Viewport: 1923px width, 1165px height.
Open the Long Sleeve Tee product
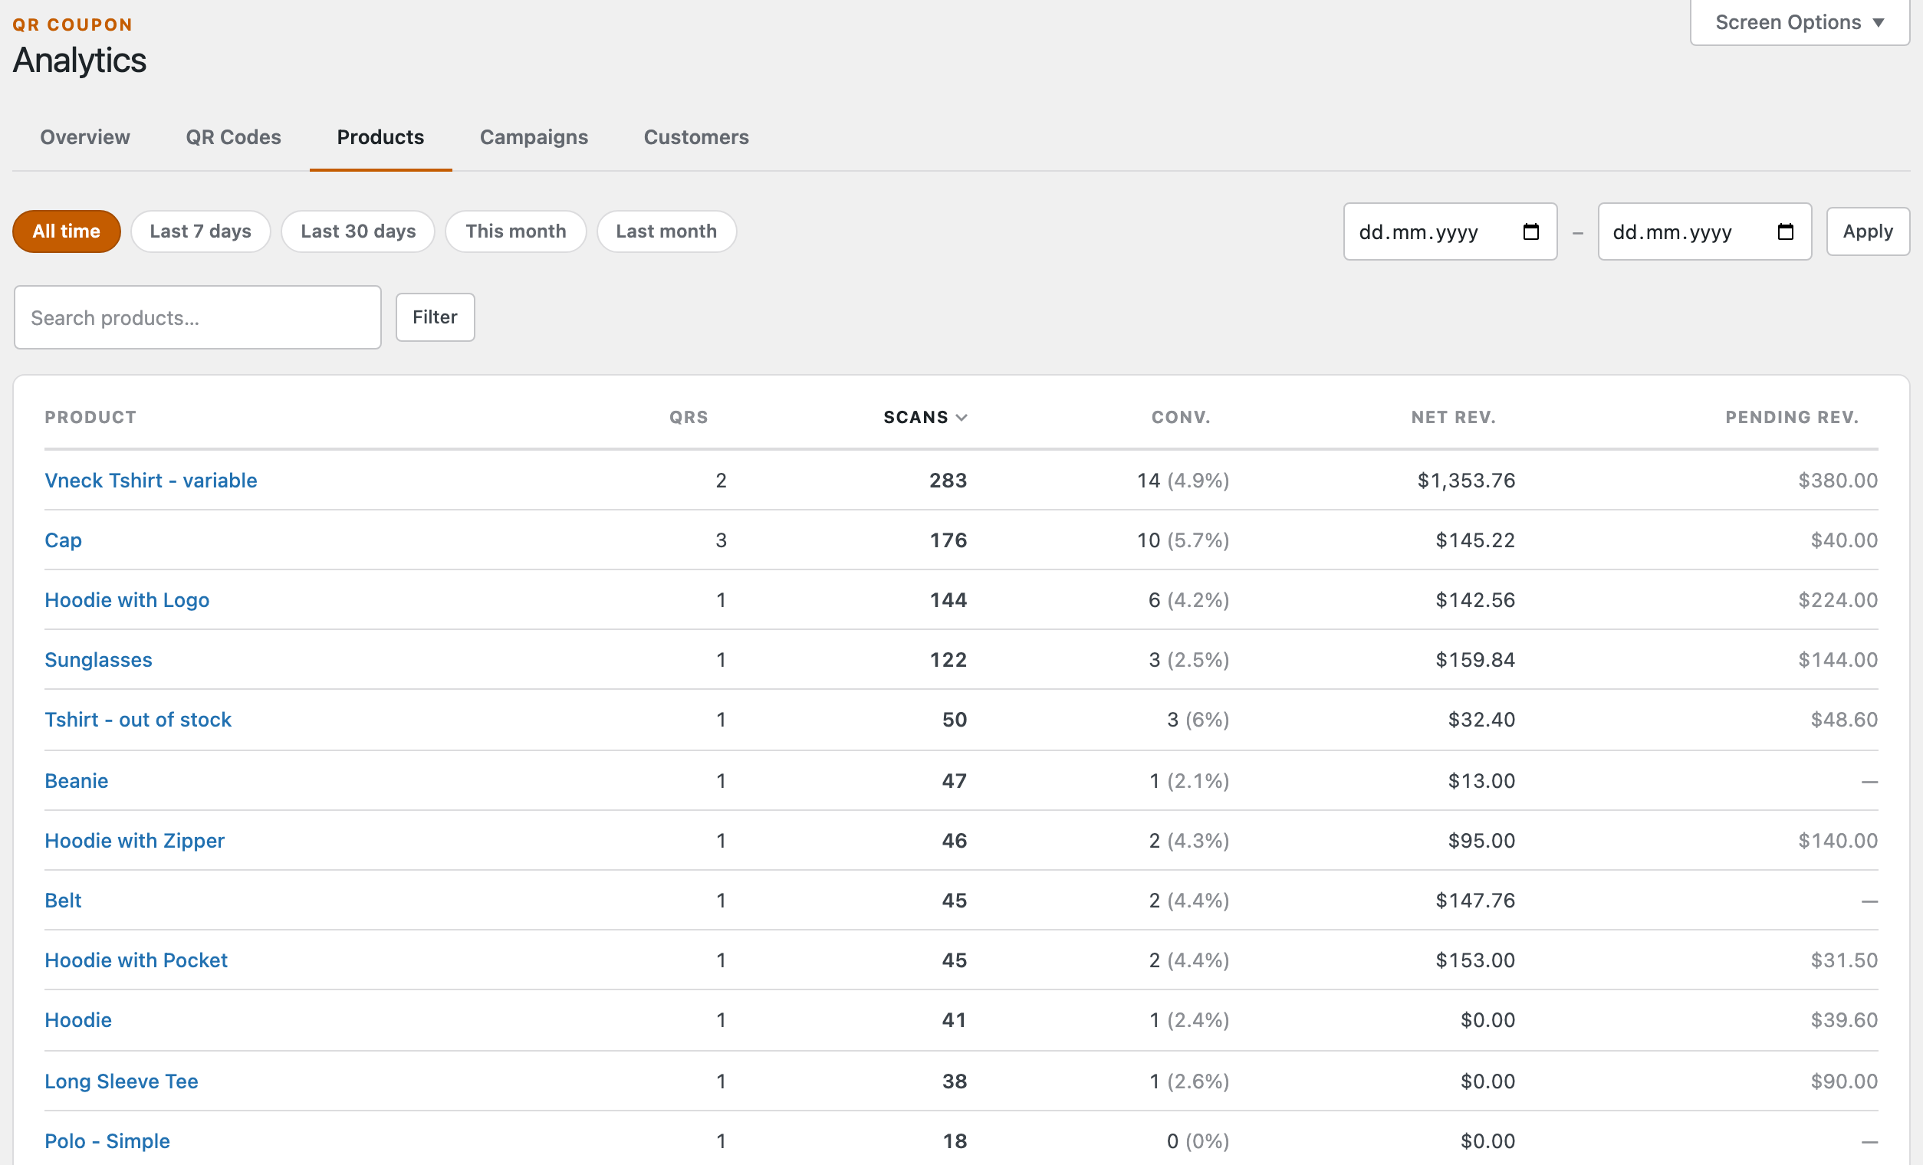coord(121,1081)
